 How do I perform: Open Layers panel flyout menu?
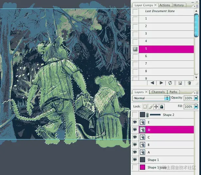click(196, 93)
